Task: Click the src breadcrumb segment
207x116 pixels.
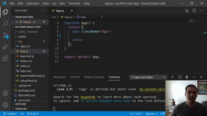Action: pos(54,17)
